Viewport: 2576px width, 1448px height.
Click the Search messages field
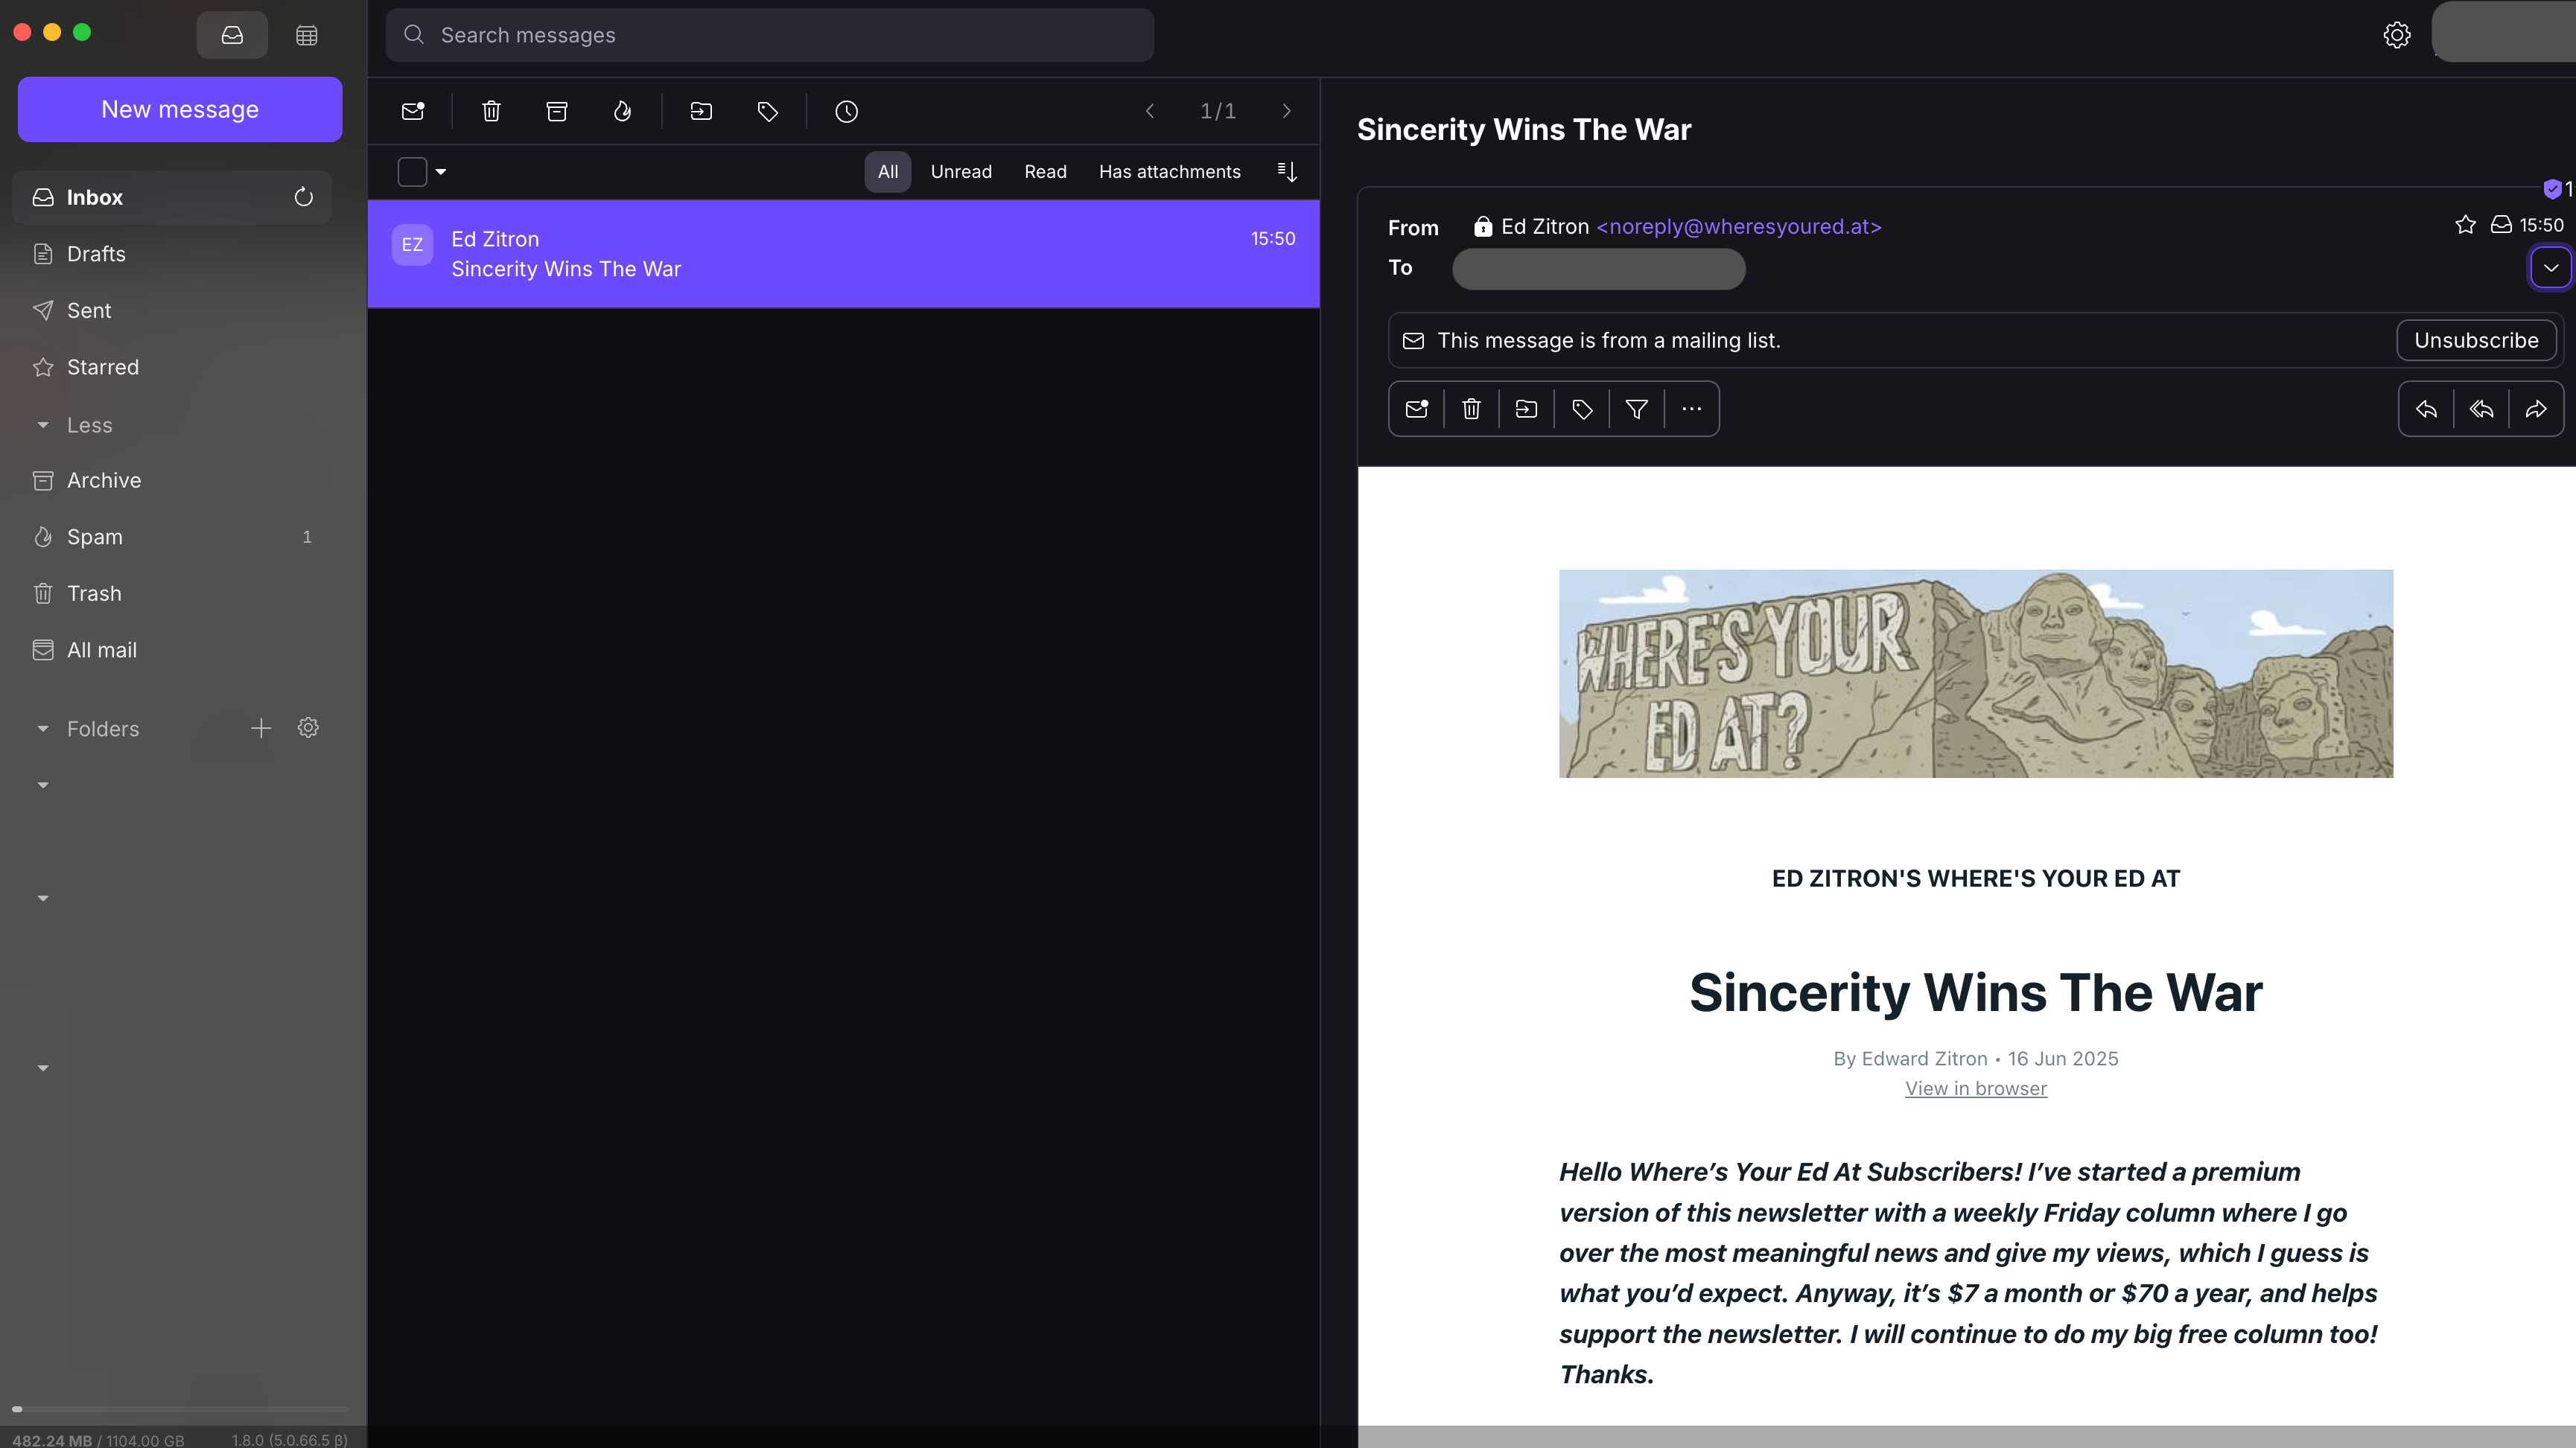(770, 35)
